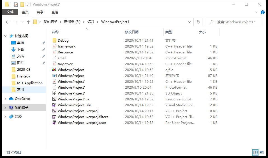268x158 pixels.
Task: Select the 常用 folder in sidebar
Action: [x=20, y=90]
